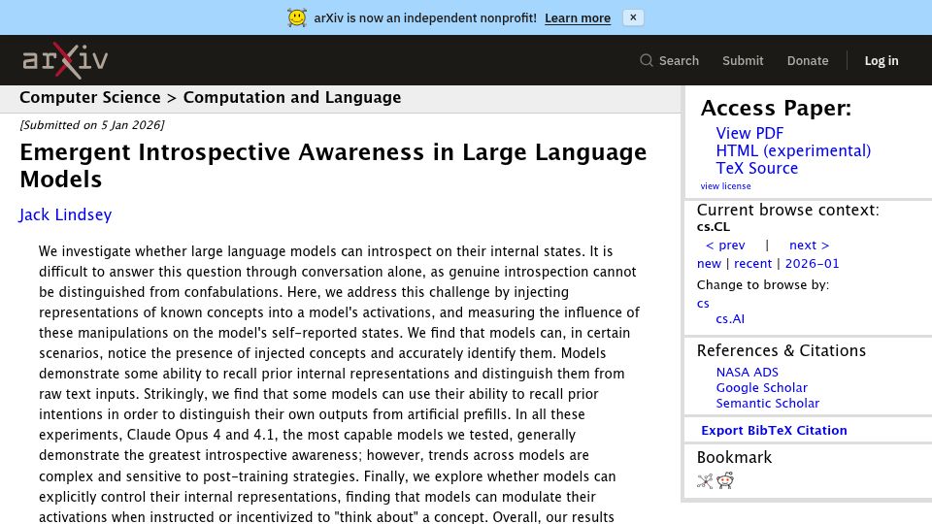The height and width of the screenshot is (524, 932).
Task: Click Export BibTeX Citation
Action: (x=774, y=430)
